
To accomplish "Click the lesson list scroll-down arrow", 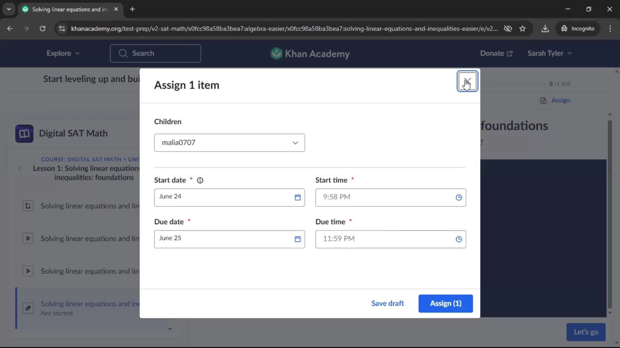I will click(x=170, y=329).
